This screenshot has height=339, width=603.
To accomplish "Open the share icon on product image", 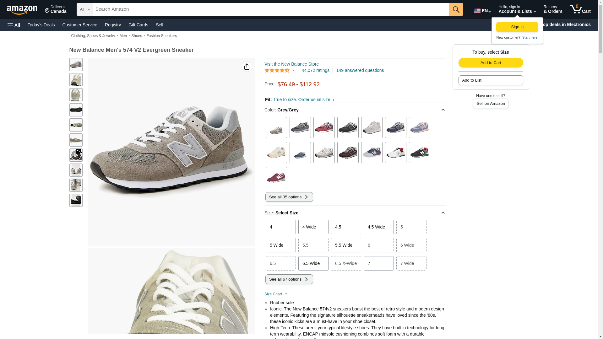I will click(247, 67).
